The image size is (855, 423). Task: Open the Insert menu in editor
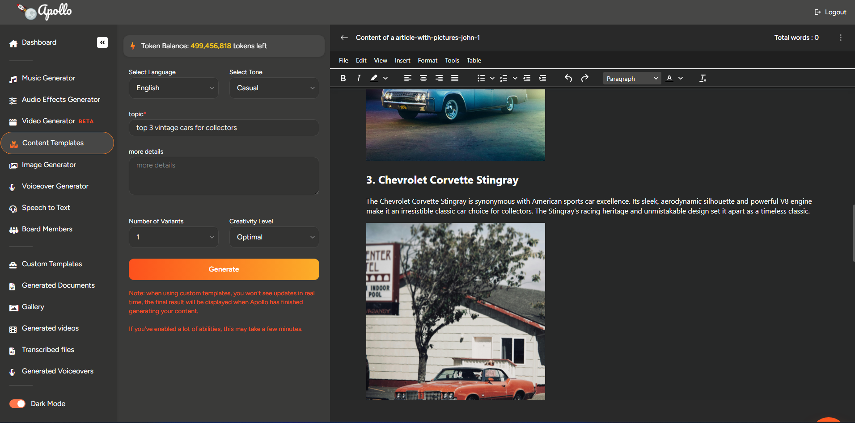402,60
